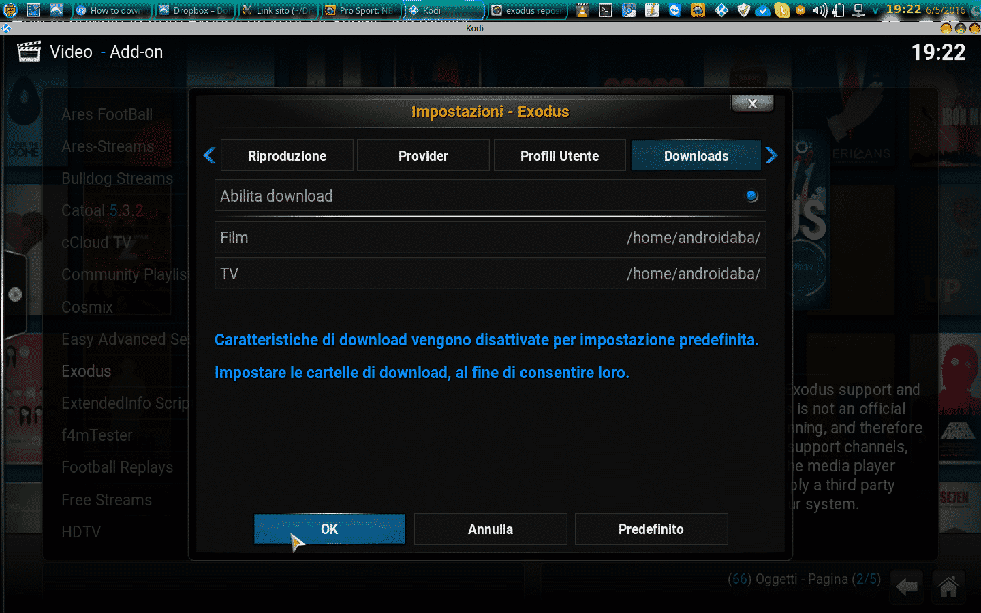The height and width of the screenshot is (613, 981).
Task: Open the orange M tray icon
Action: pos(801,10)
